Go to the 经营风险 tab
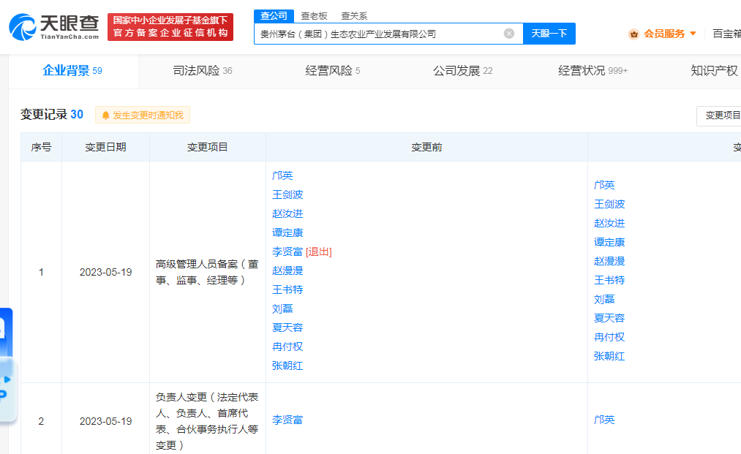 click(332, 71)
